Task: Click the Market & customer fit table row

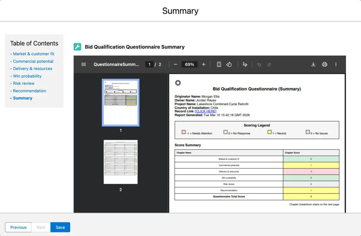Action: click(x=257, y=159)
